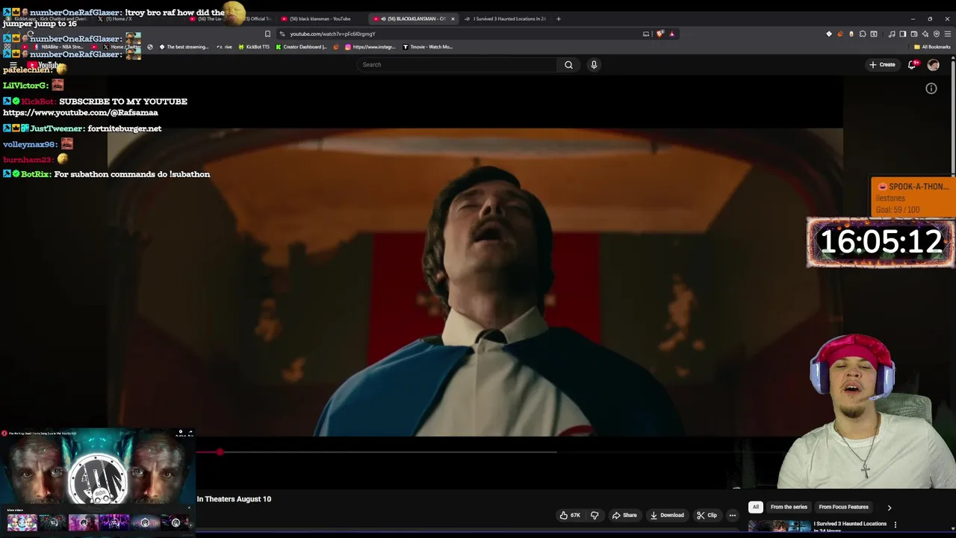Open Brave Rewards triangle icon
The height and width of the screenshot is (538, 956).
671,34
